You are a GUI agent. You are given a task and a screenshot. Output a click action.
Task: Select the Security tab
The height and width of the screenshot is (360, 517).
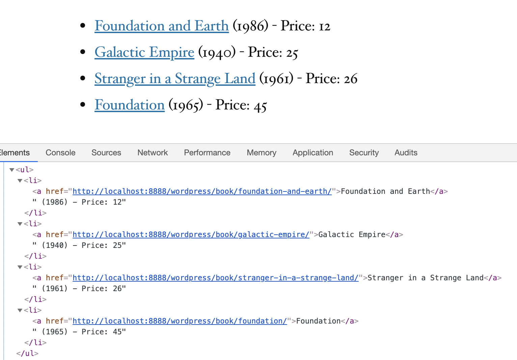tap(364, 153)
